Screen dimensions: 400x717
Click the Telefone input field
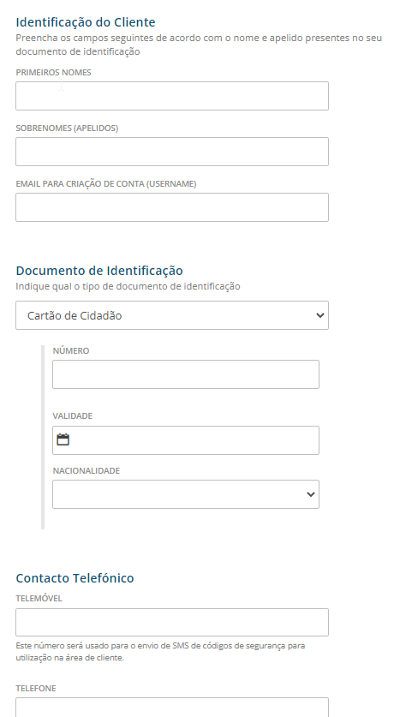coord(172,708)
